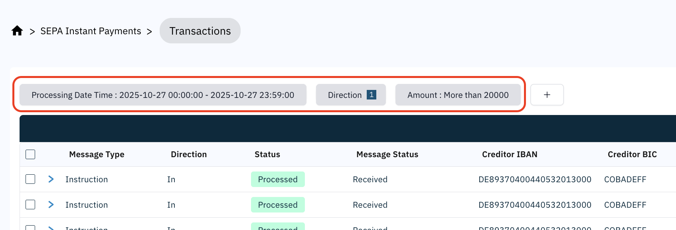
Task: Toggle the select-all checkbox in header
Action: pos(30,154)
